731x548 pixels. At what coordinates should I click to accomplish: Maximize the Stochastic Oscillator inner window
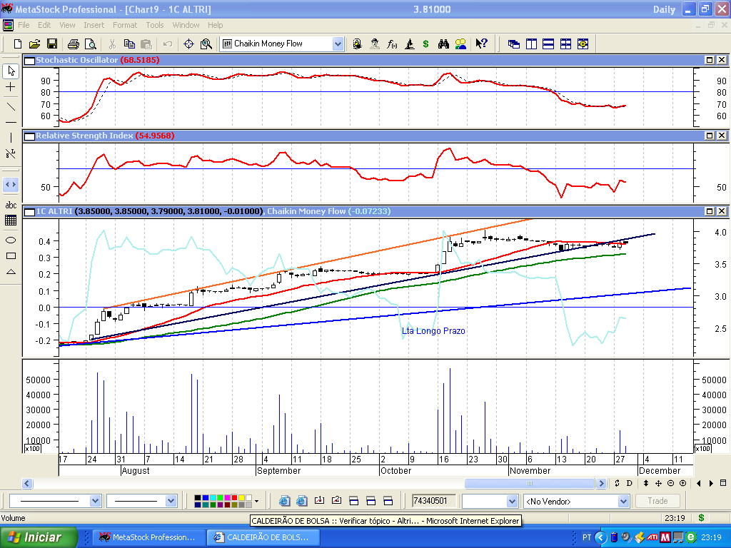coord(710,60)
